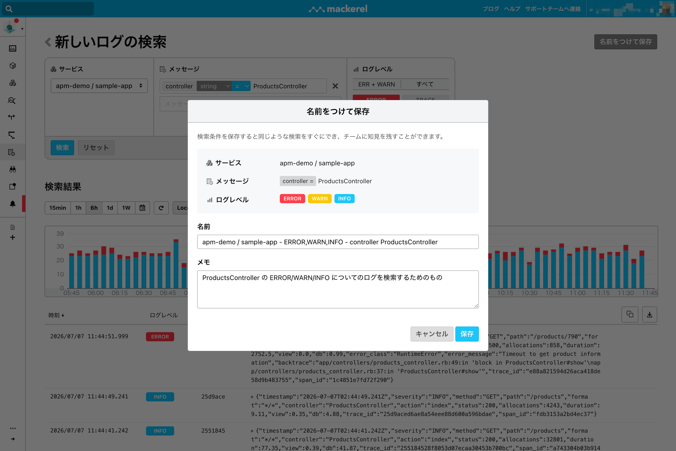Click the 名前をつけて保存 button in page header
676x451 pixels.
point(626,42)
